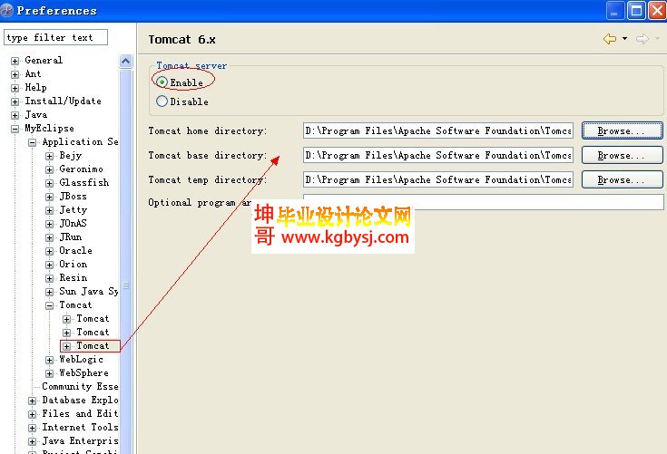Select the WebLogic tree item
The image size is (667, 454).
coord(81,359)
